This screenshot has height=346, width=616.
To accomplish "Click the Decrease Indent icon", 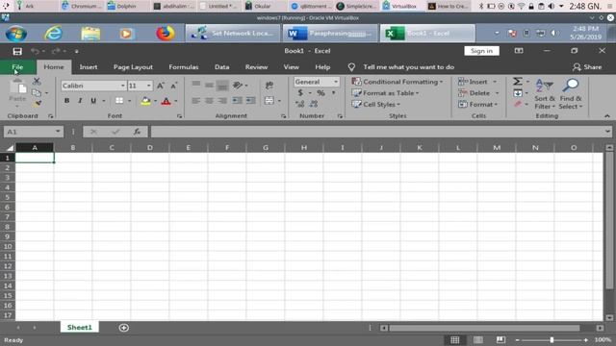I will click(237, 101).
